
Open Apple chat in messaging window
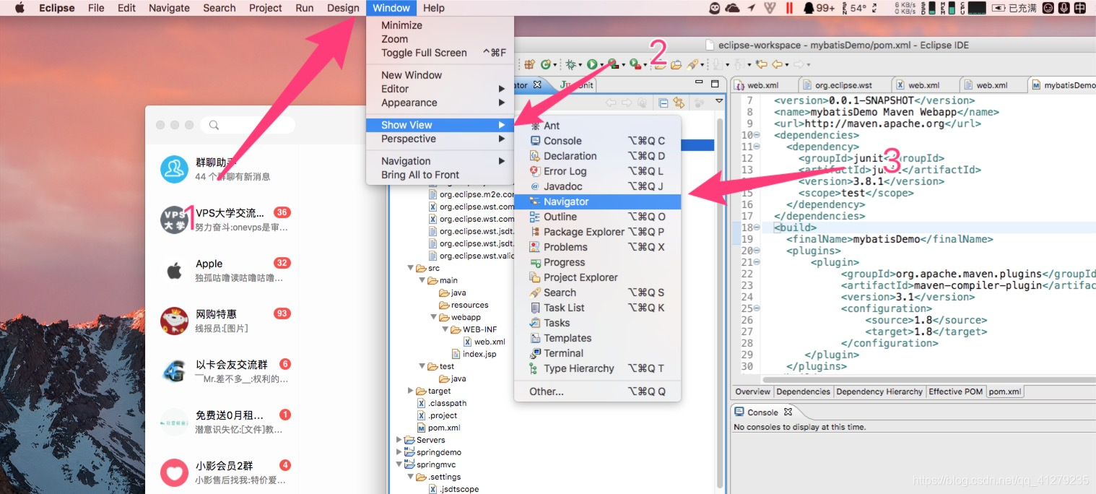(222, 270)
